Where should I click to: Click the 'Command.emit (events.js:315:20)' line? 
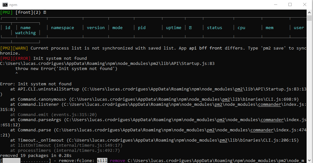(x=54, y=115)
